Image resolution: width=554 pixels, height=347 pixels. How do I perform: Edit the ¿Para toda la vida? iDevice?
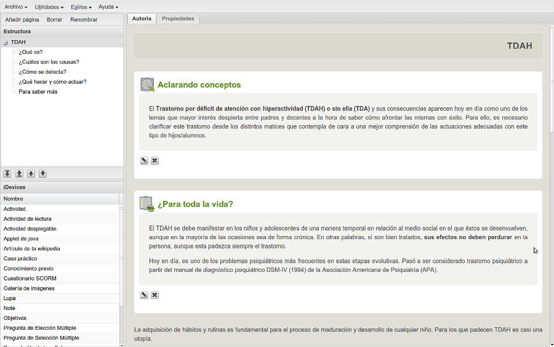(x=144, y=295)
